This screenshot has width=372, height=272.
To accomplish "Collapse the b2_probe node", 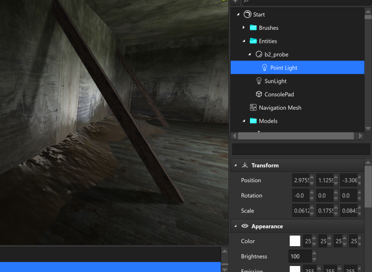I will [249, 55].
